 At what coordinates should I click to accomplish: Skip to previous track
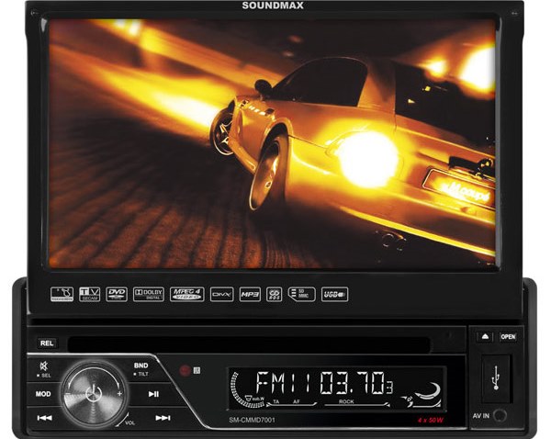coord(44,417)
